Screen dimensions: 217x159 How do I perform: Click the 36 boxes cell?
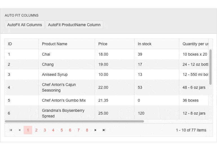tap(194, 100)
